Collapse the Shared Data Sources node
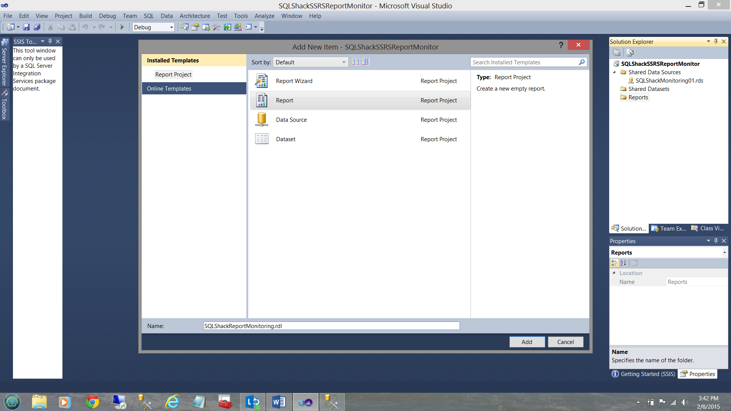The height and width of the screenshot is (411, 731). click(614, 72)
